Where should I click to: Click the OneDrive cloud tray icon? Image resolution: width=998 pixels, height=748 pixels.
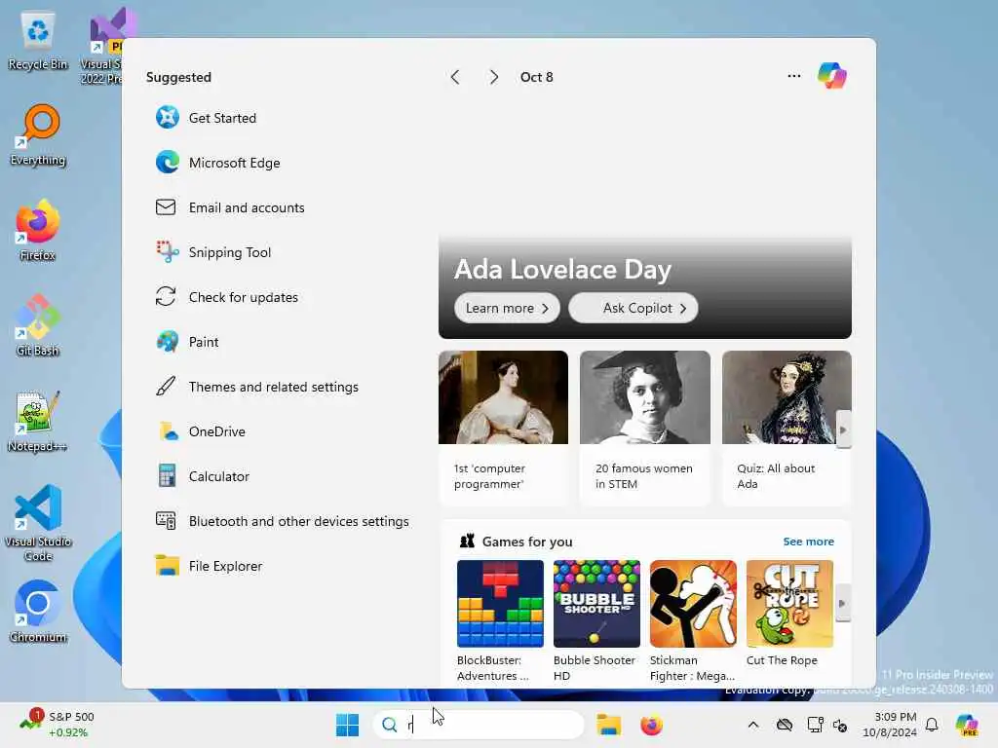coord(785,725)
